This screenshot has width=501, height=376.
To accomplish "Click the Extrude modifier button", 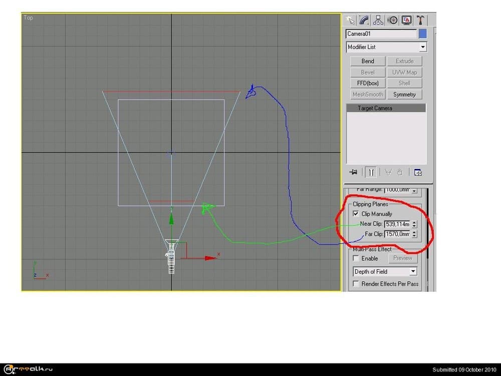I will (404, 61).
